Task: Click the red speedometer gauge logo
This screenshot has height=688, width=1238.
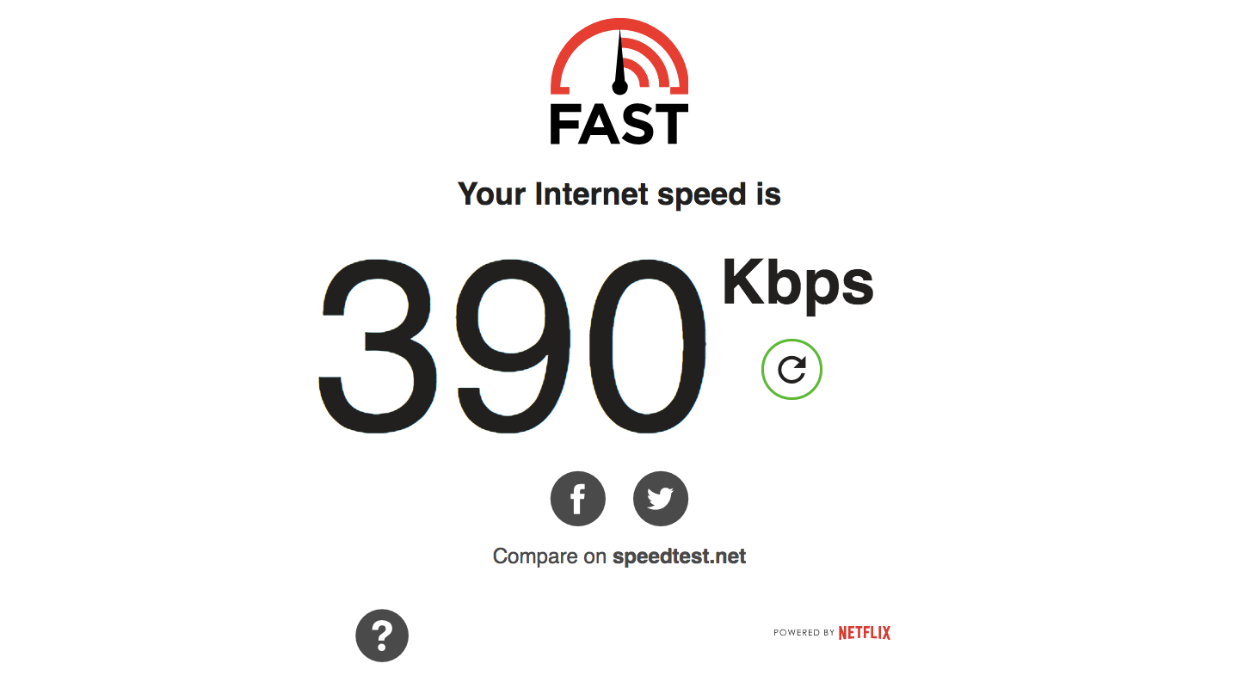Action: click(x=619, y=56)
